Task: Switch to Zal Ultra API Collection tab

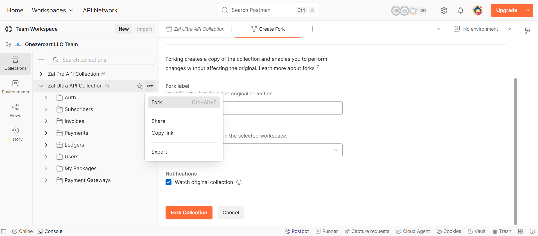Action: (196, 29)
